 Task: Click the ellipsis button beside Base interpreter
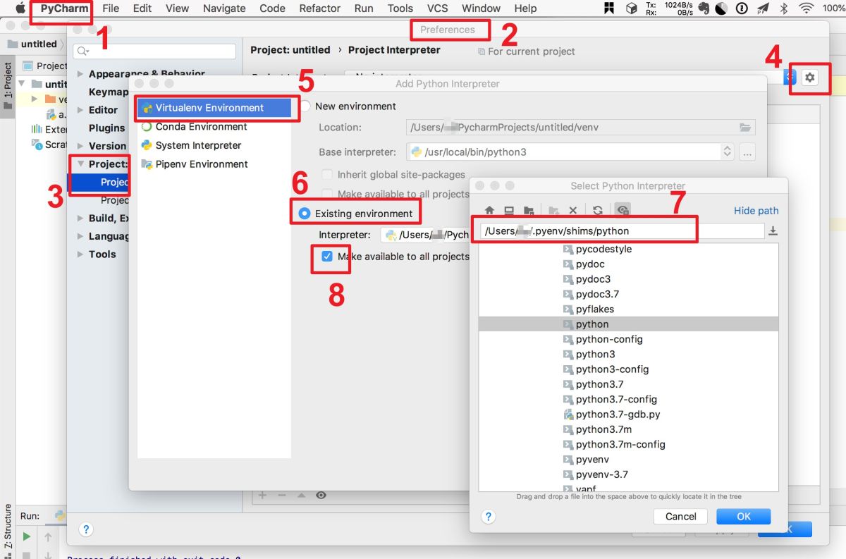(x=747, y=152)
